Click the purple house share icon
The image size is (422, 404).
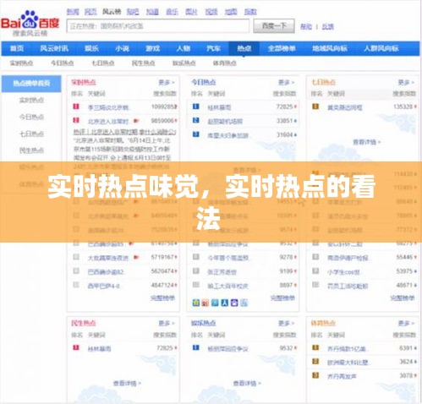click(x=234, y=303)
